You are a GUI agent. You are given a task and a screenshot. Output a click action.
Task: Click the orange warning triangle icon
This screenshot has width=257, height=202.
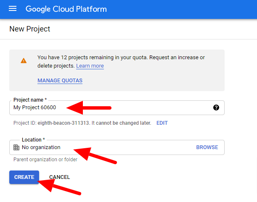[24, 60]
